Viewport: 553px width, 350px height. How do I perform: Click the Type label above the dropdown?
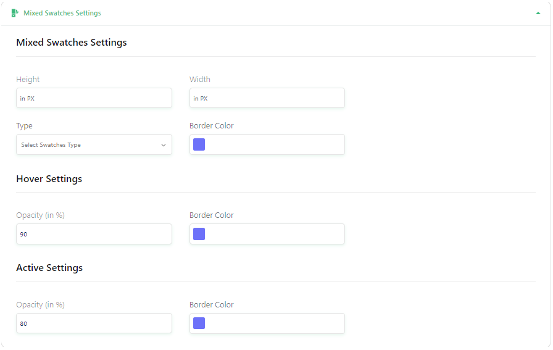[24, 126]
